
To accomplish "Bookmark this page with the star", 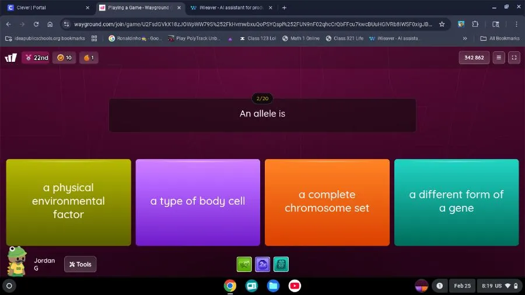I will click(x=442, y=24).
